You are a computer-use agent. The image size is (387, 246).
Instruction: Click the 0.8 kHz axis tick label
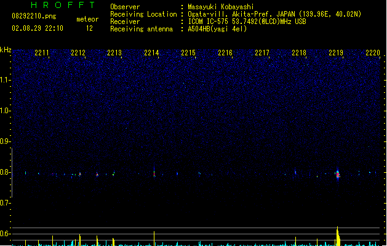[5, 172]
